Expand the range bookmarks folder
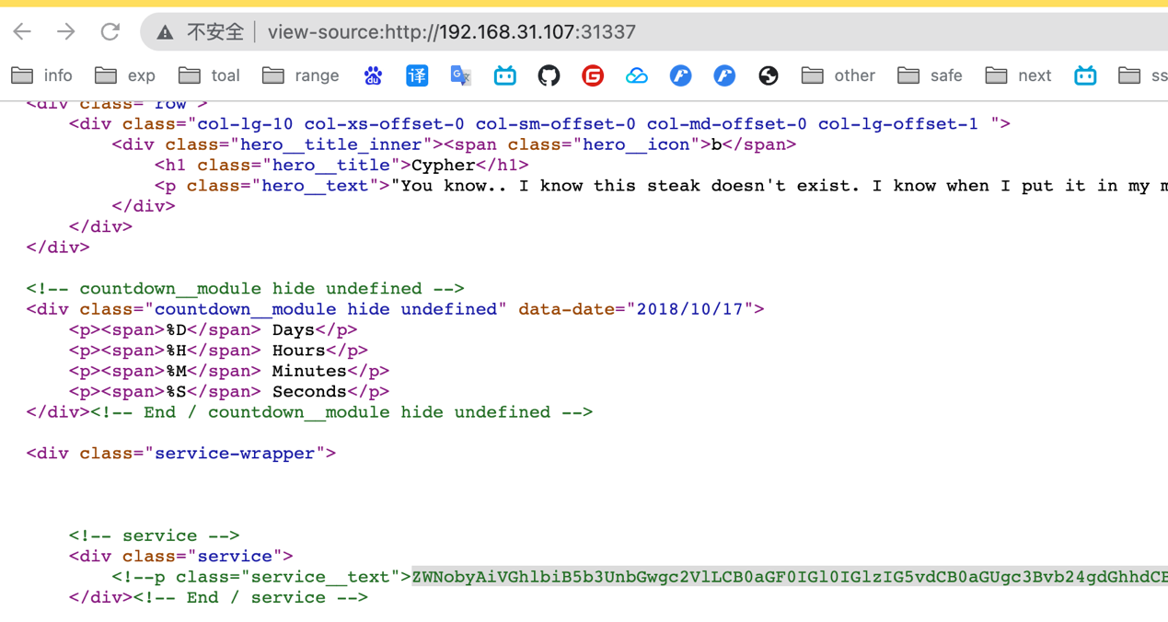This screenshot has height=622, width=1168. point(301,75)
